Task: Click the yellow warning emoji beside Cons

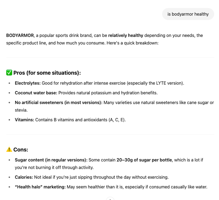Action: point(9,149)
